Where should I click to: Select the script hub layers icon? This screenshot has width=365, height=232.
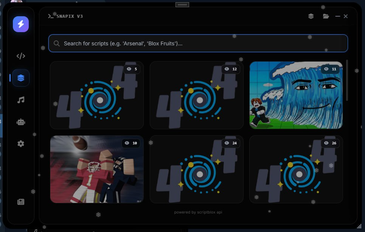tap(20, 78)
